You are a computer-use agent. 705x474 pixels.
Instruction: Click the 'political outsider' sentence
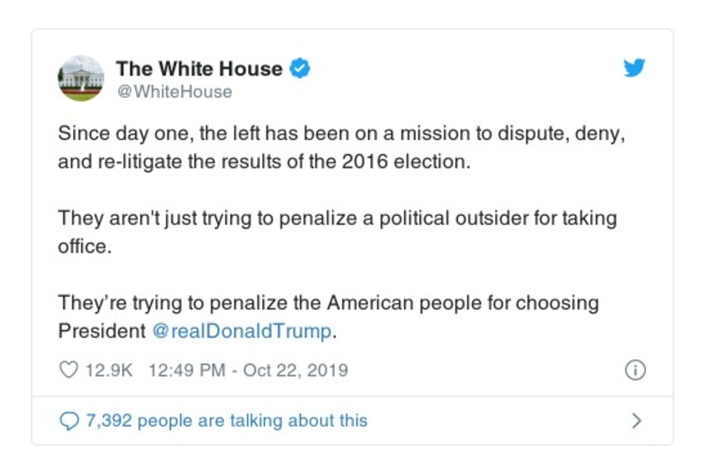pyautogui.click(x=337, y=218)
